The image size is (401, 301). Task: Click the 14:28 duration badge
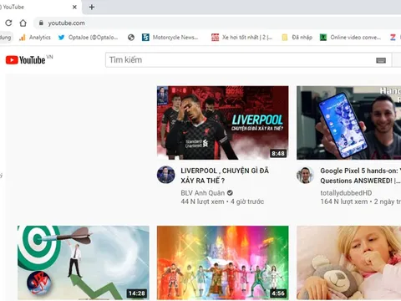point(137,293)
